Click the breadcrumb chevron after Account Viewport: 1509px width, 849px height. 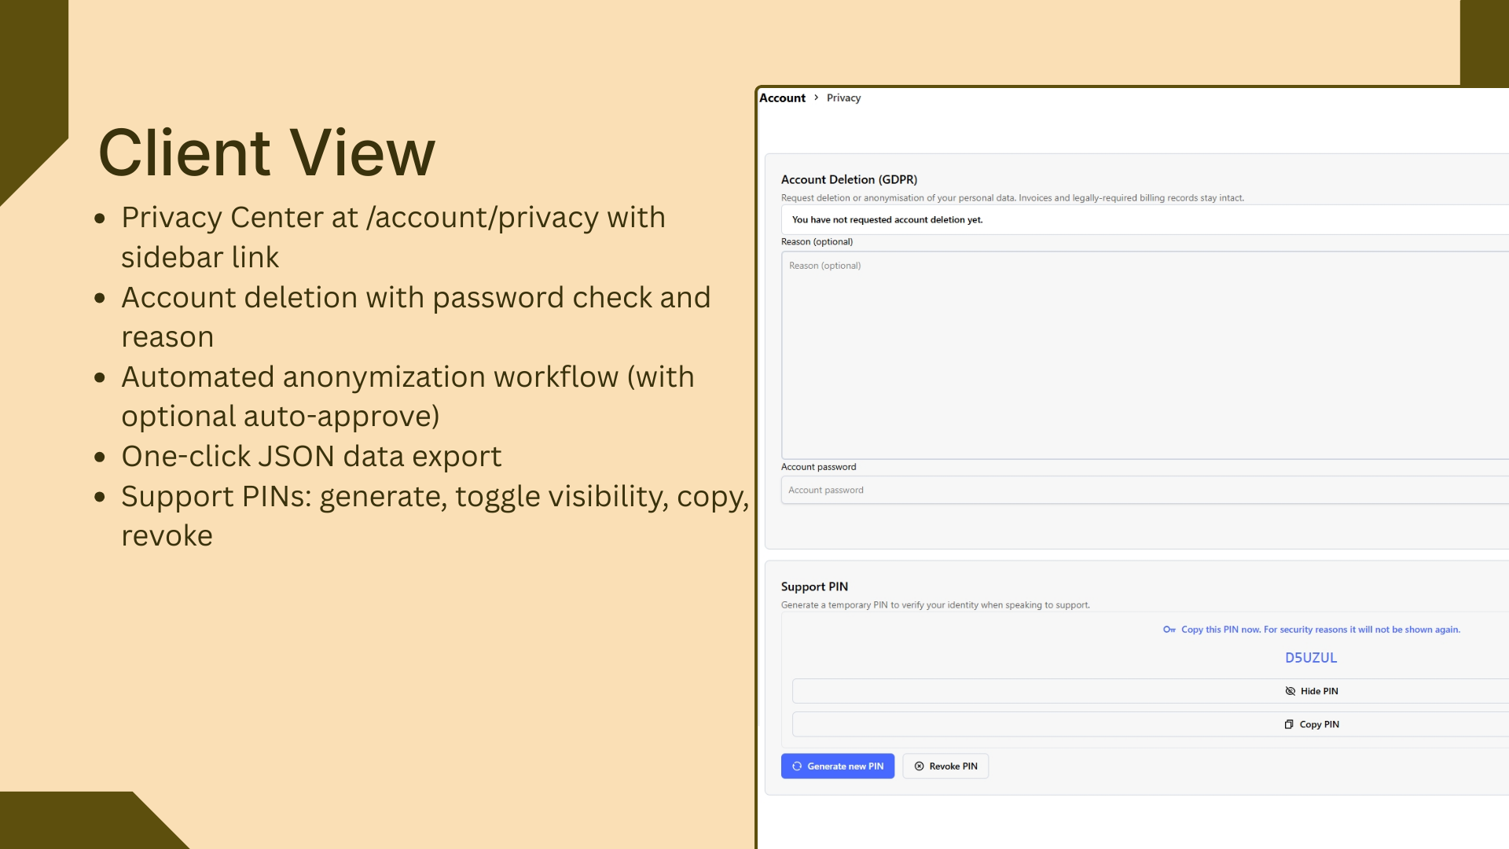point(817,97)
